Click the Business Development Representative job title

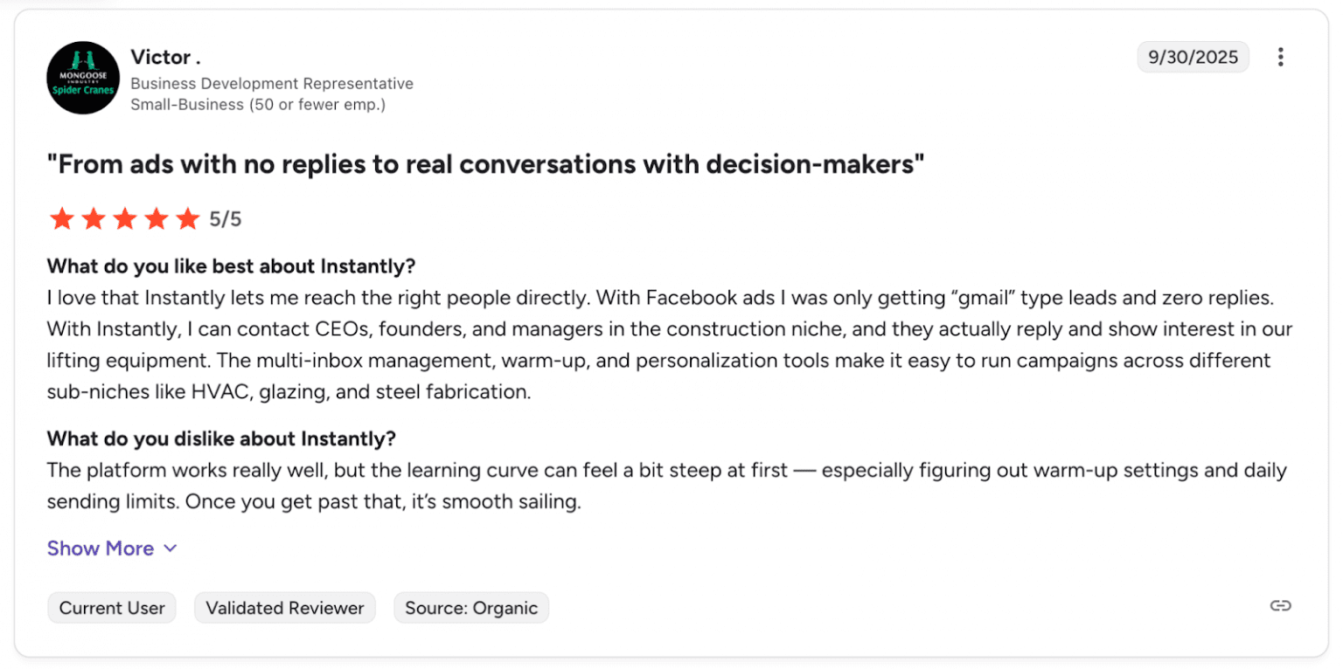[x=272, y=84]
